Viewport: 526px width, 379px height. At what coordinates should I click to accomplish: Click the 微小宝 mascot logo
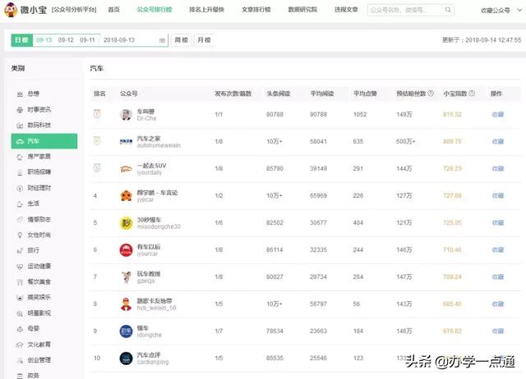coord(11,10)
